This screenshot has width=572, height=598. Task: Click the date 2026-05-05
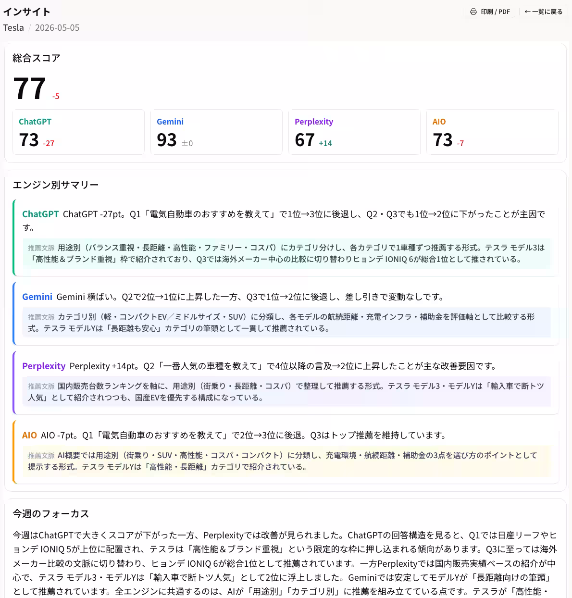[x=57, y=27]
